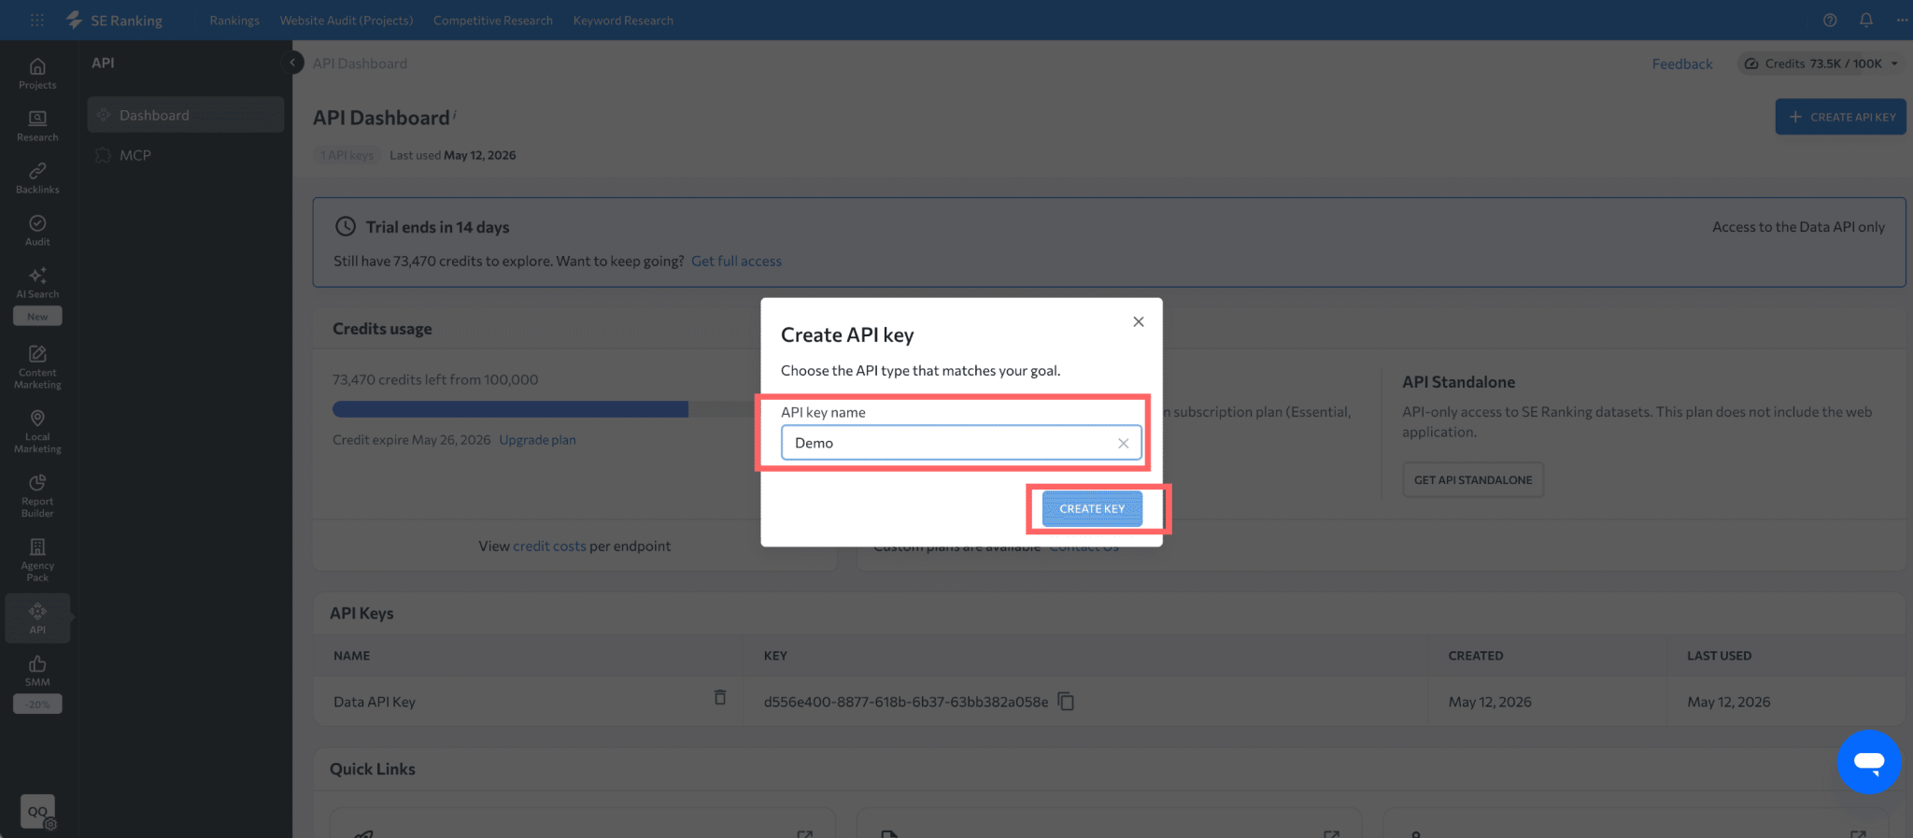Select Dashboard in API panel
Image resolution: width=1913 pixels, height=838 pixels.
point(186,115)
